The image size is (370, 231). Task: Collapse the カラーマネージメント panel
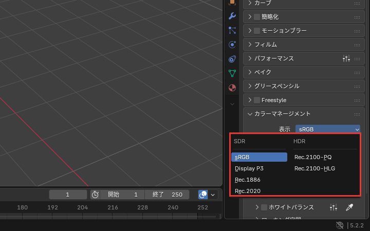[x=250, y=114]
